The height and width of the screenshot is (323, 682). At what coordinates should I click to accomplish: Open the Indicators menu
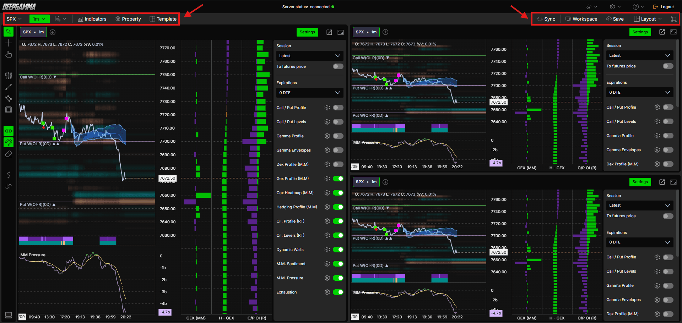92,19
